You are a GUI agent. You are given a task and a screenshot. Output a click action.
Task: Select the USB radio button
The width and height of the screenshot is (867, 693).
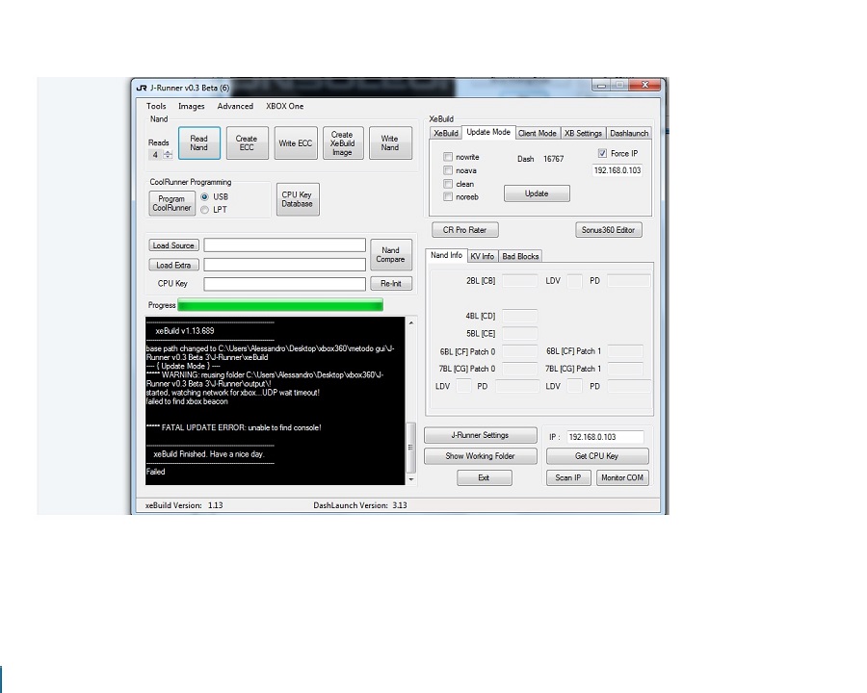tap(204, 196)
